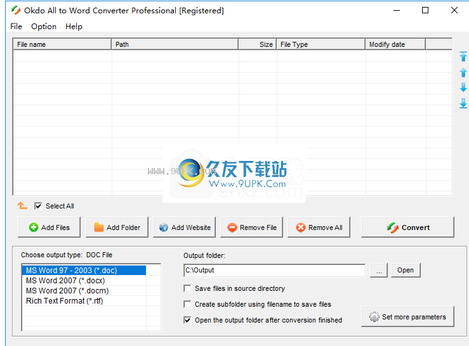Sort by the File Type column header

tap(321, 44)
